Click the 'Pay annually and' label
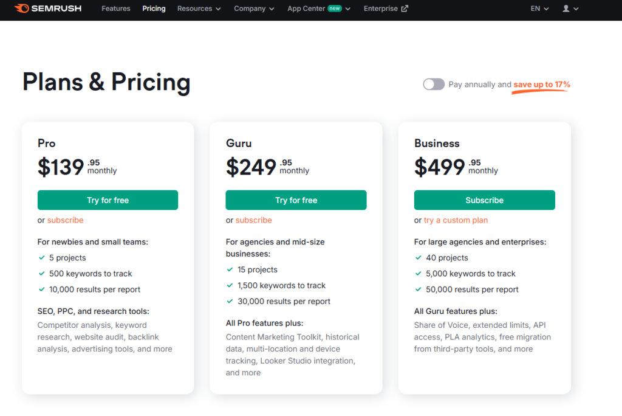622x416 pixels. tap(480, 84)
